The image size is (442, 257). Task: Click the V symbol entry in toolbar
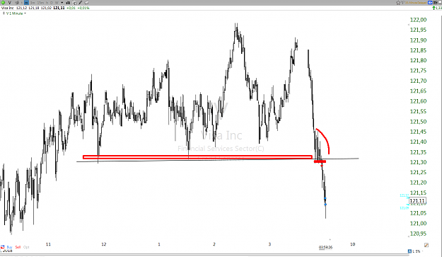point(10,3)
